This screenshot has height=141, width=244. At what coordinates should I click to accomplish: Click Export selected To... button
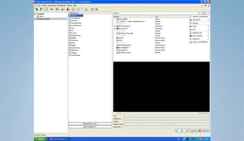[x=90, y=127]
